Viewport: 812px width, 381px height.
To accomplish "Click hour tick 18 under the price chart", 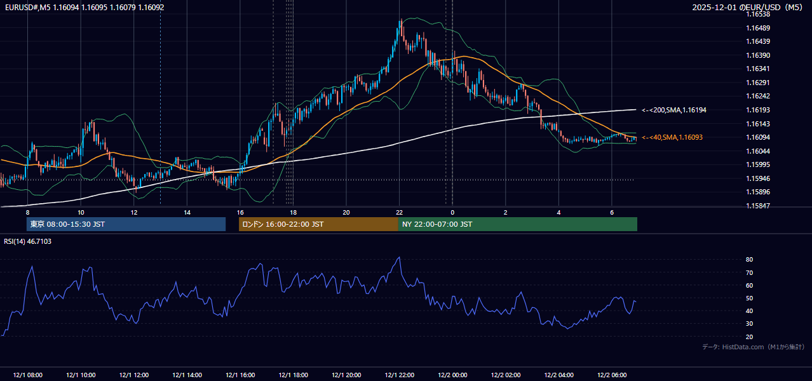I will (x=293, y=212).
